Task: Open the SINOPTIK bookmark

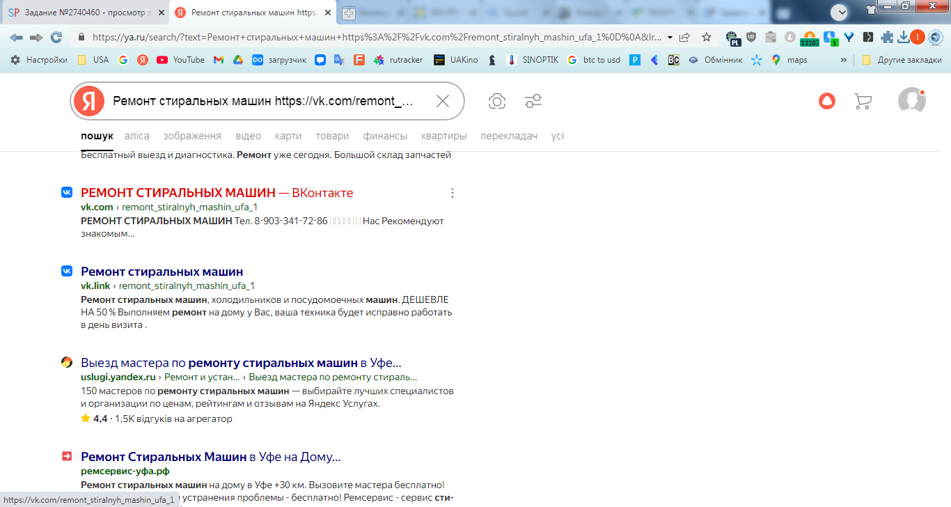Action: point(533,60)
